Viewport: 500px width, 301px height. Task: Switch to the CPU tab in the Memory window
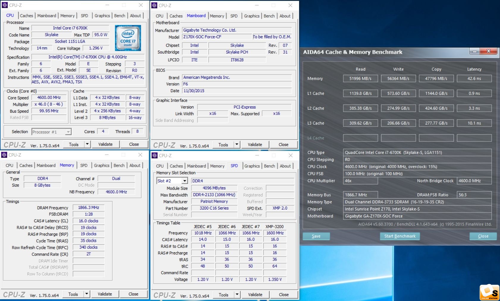10,166
